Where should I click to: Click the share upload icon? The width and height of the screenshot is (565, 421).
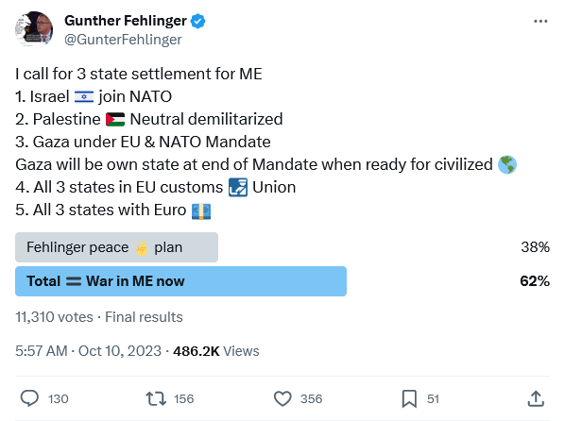(x=536, y=398)
